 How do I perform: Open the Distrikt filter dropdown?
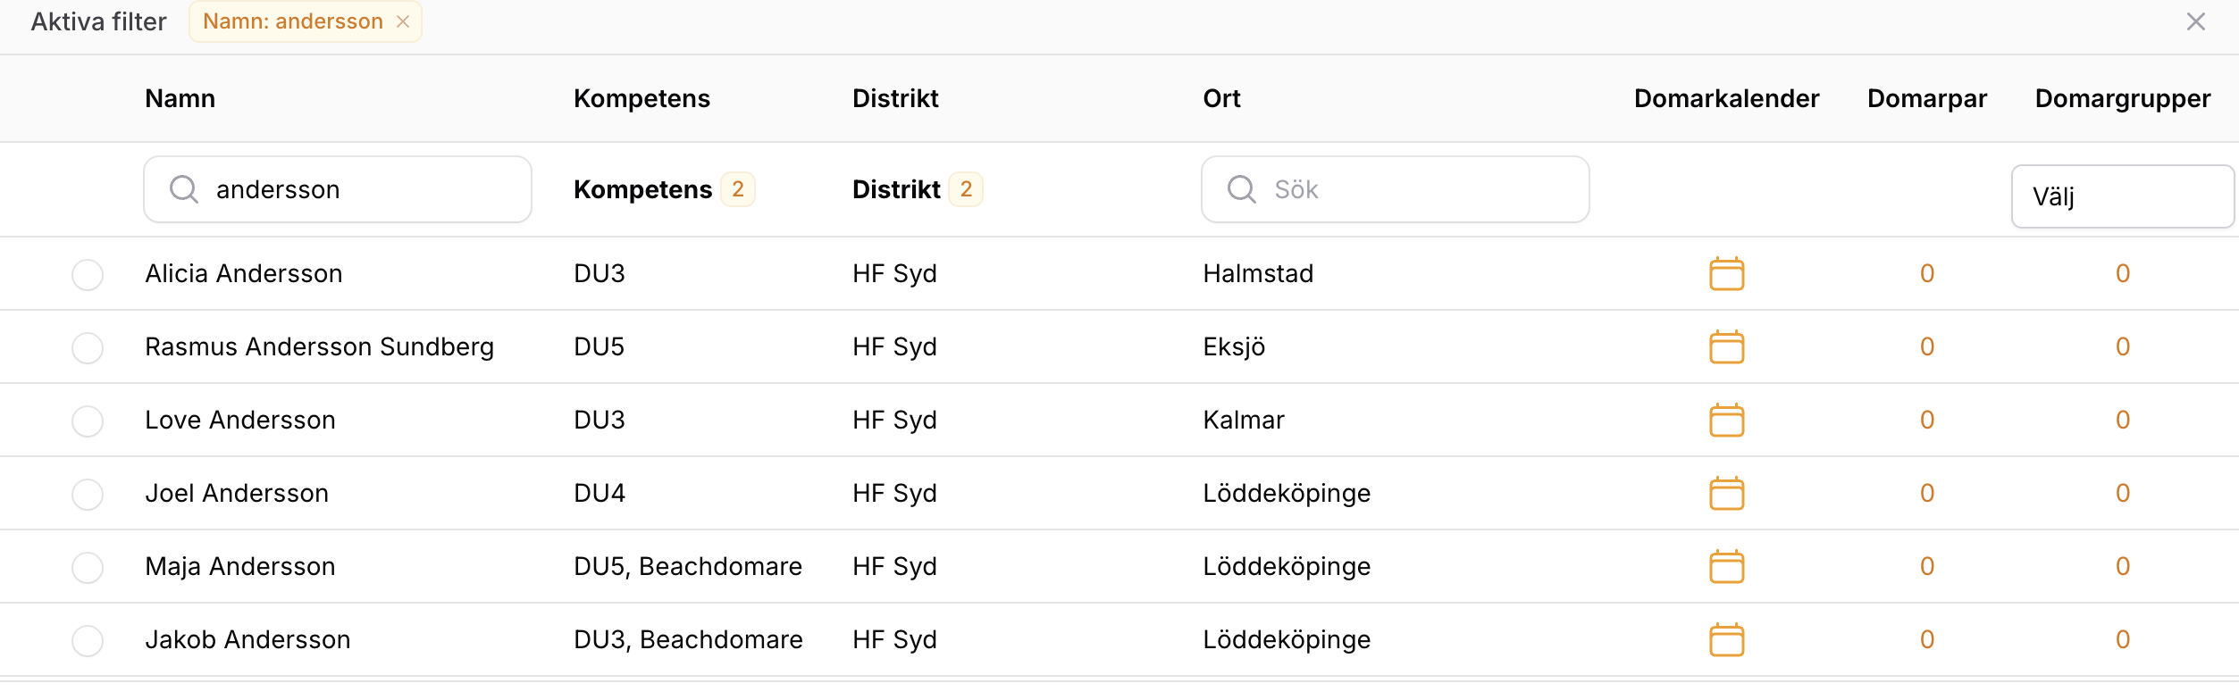pos(917,189)
